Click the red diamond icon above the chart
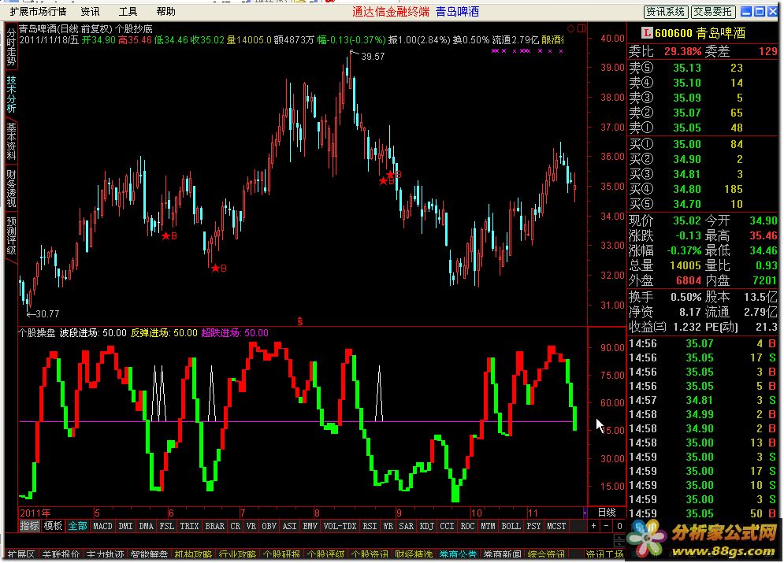The width and height of the screenshot is (784, 563). [x=571, y=28]
